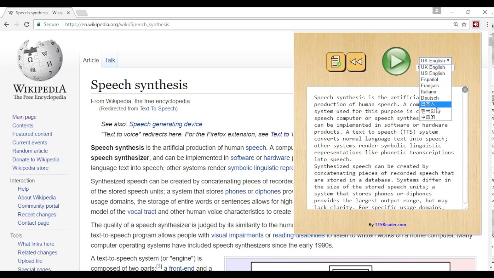Open the TTSReader.com link
This screenshot has height=278, width=494.
coord(390,225)
